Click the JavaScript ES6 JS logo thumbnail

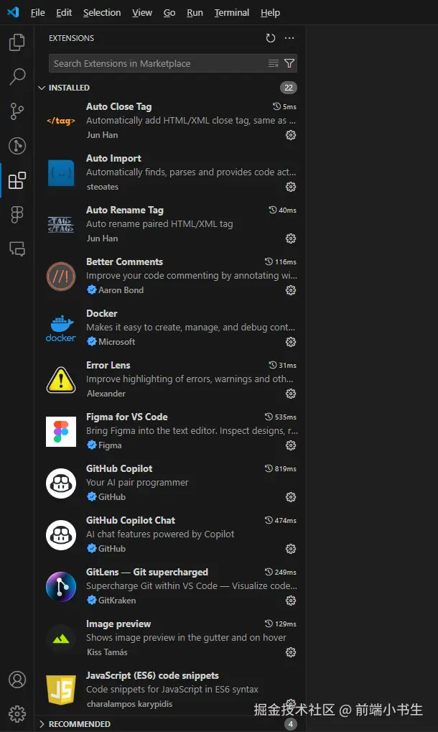[x=60, y=690]
